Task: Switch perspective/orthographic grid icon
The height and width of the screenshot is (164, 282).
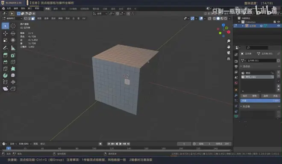Action: [x=229, y=59]
